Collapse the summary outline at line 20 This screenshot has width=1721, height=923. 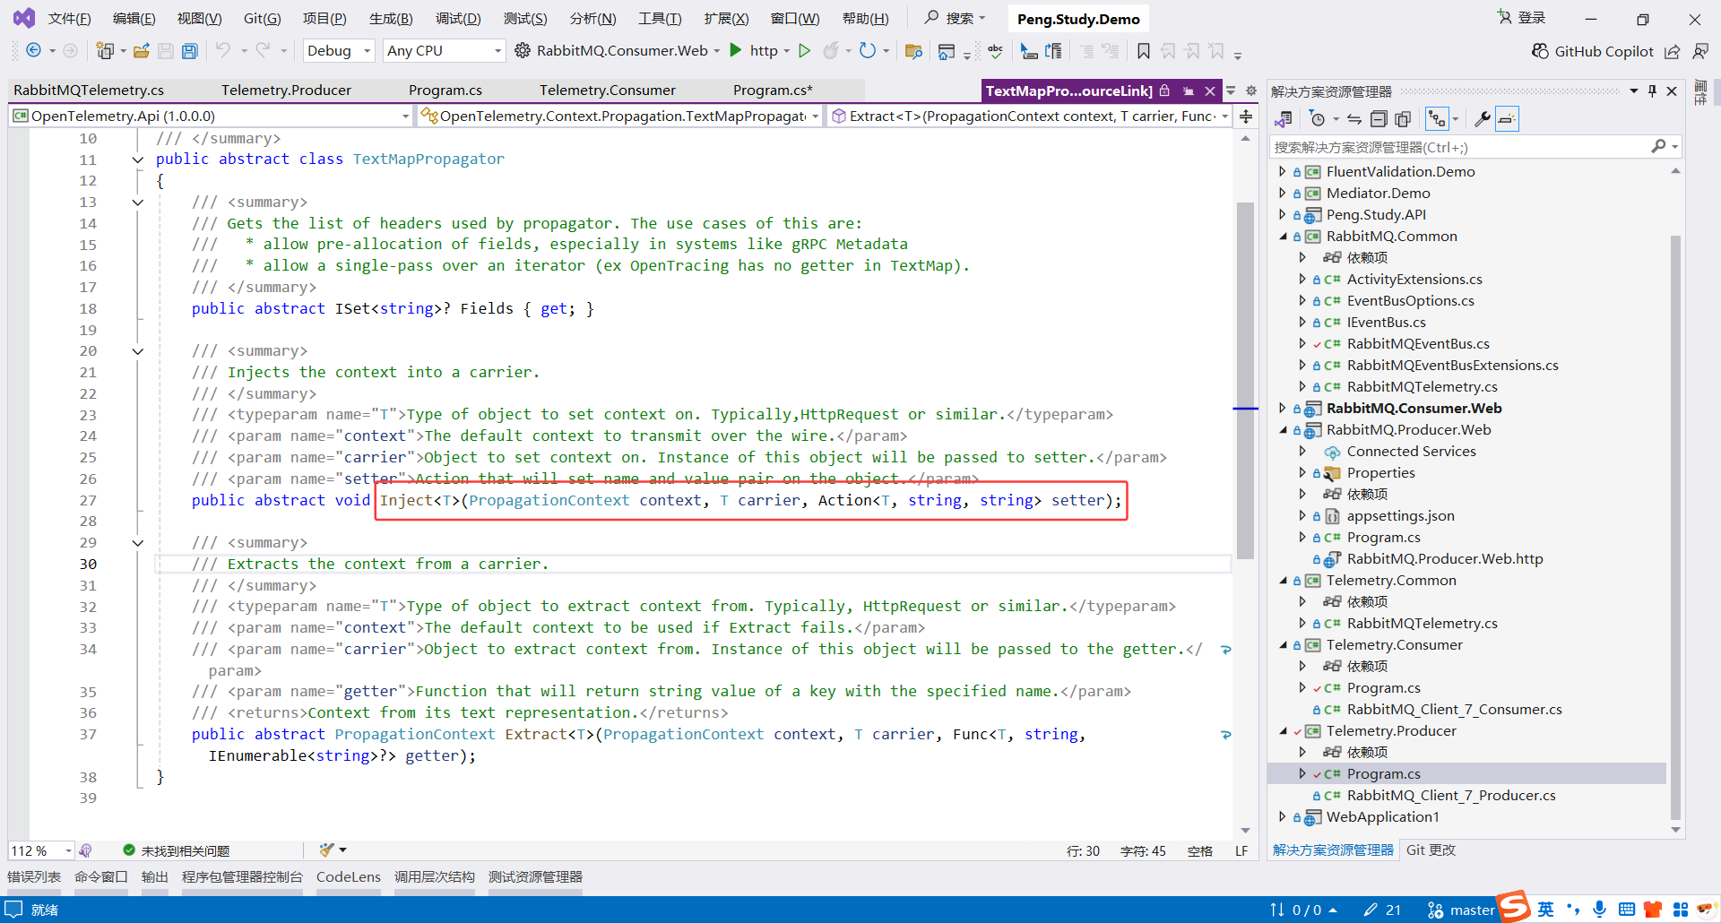click(137, 351)
